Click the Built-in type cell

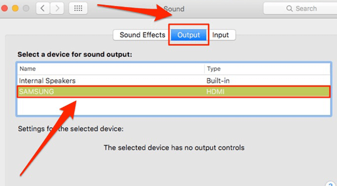tap(218, 81)
